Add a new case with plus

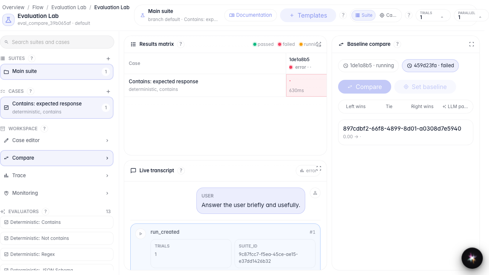(108, 91)
